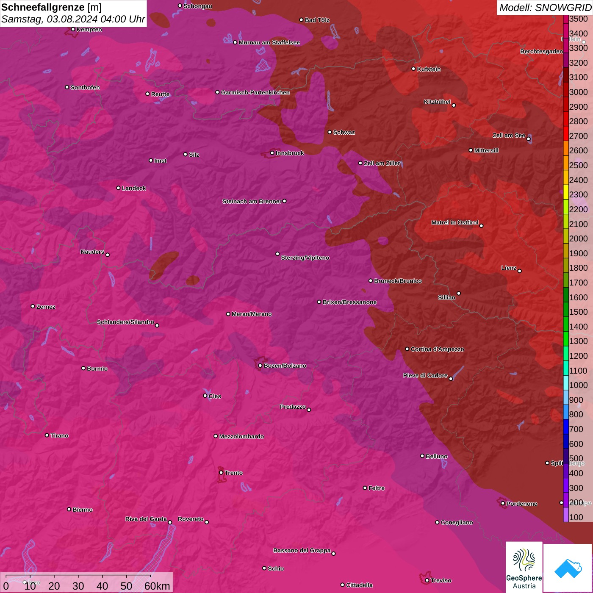This screenshot has width=593, height=593.
Task: Select the 3500 color legend swatch
Action: tap(566, 19)
